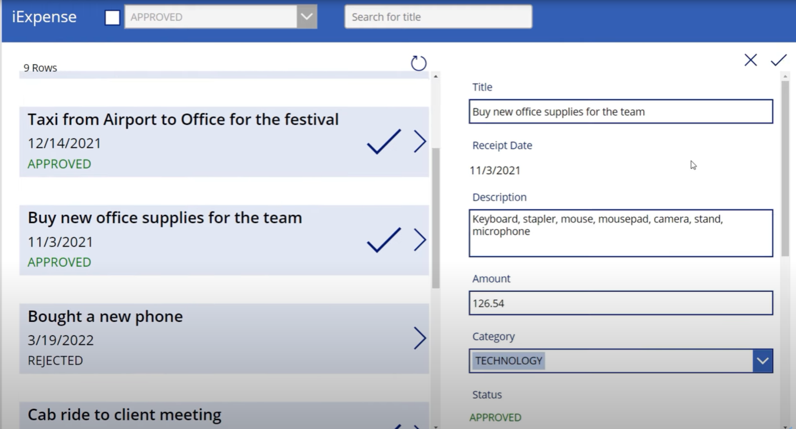Click APPROVED status under Taxi from Airport

tap(59, 164)
